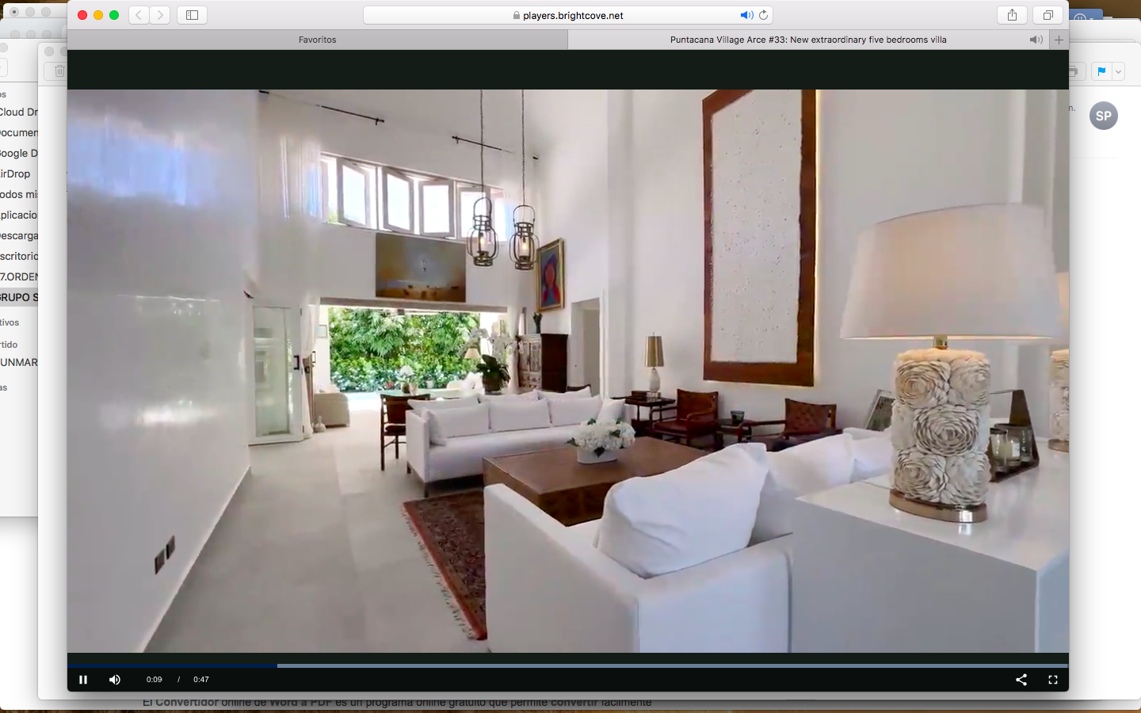
Task: Mute the video player volume
Action: point(115,680)
